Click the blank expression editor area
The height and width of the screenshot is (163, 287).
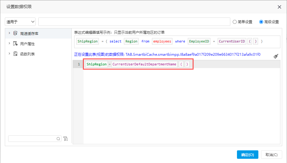click(x=181, y=106)
